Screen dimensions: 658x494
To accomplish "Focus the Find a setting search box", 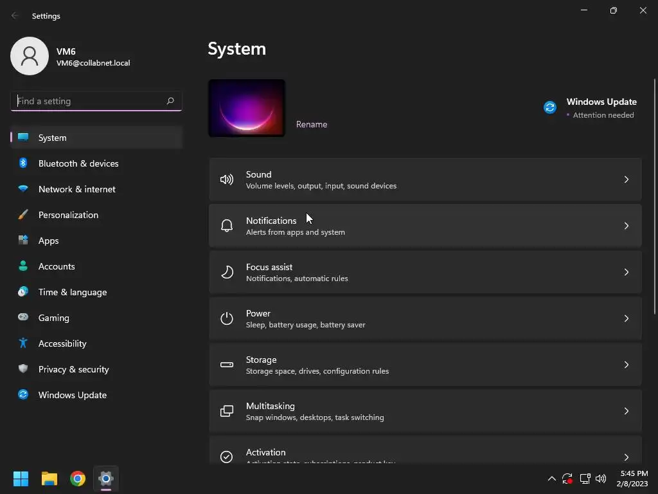I will tap(96, 101).
